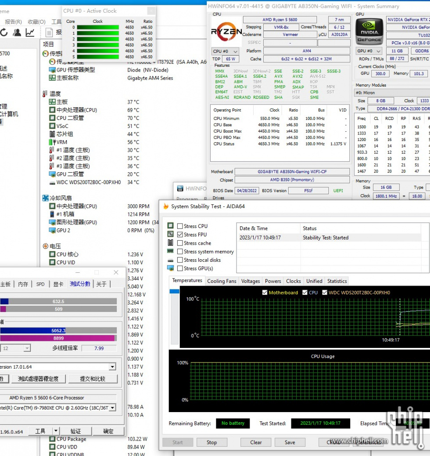This screenshot has width=430, height=456.
Task: Open the thread count 12 dropdown in CPU-Z
Action: 15,348
